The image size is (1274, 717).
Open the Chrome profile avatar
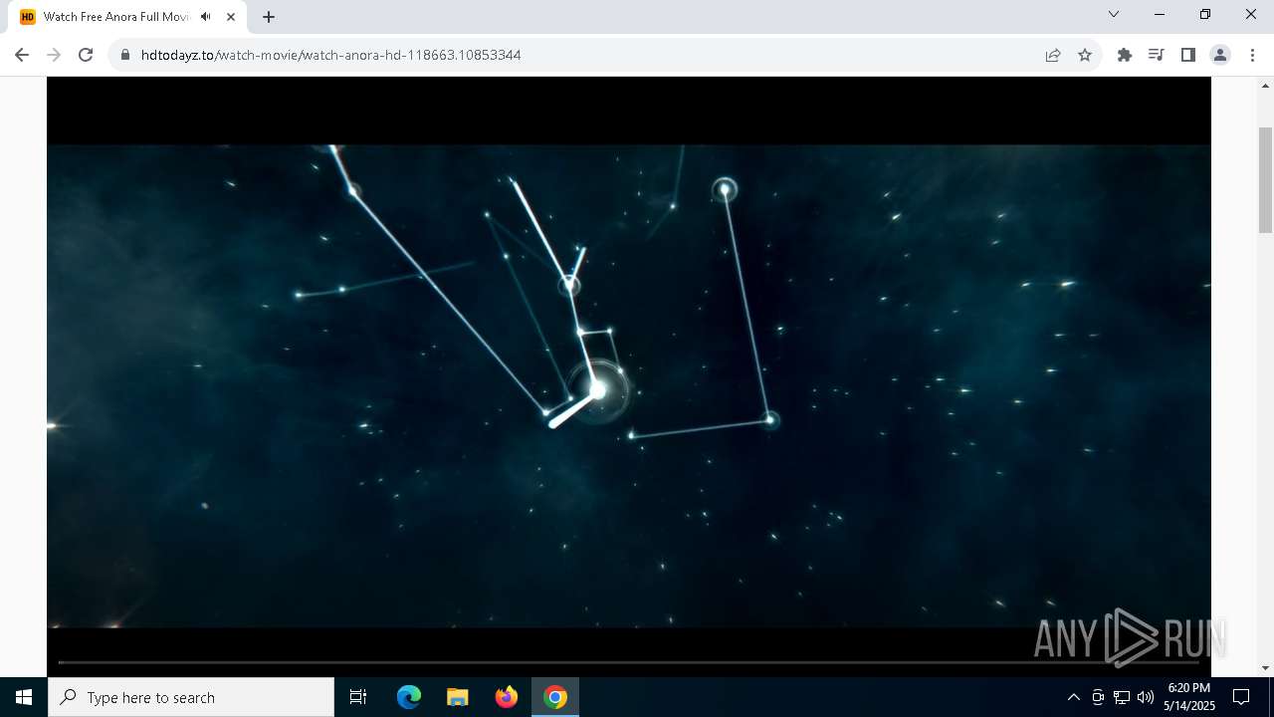tap(1220, 55)
